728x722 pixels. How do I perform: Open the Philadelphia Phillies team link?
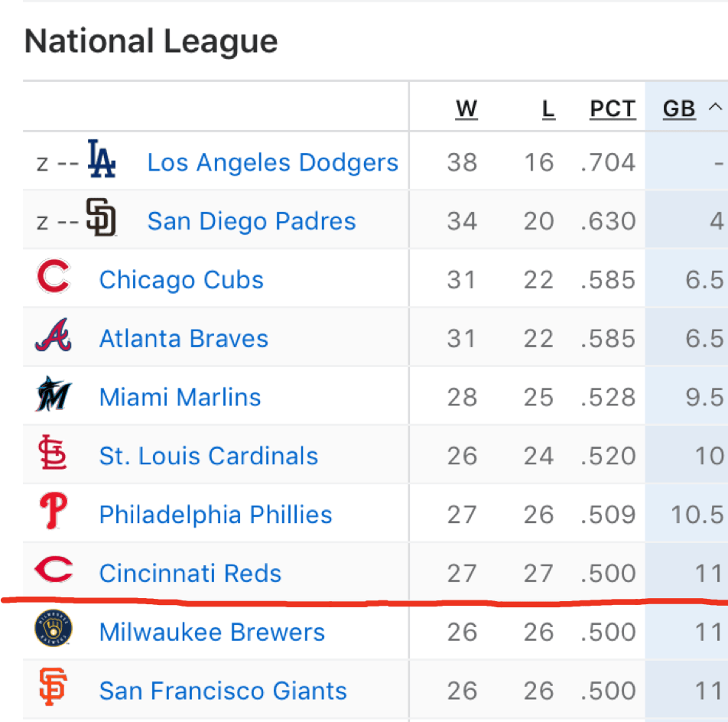pos(216,515)
